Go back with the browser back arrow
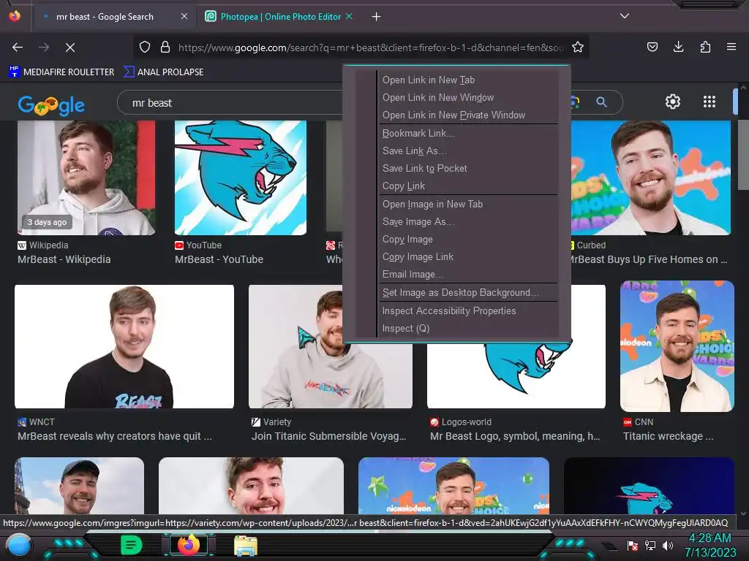Viewport: 749px width, 561px height. click(18, 47)
